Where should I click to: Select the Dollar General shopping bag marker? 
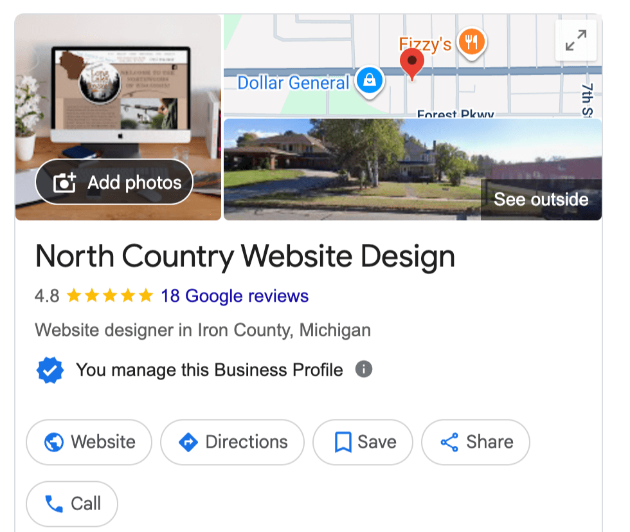(x=370, y=82)
